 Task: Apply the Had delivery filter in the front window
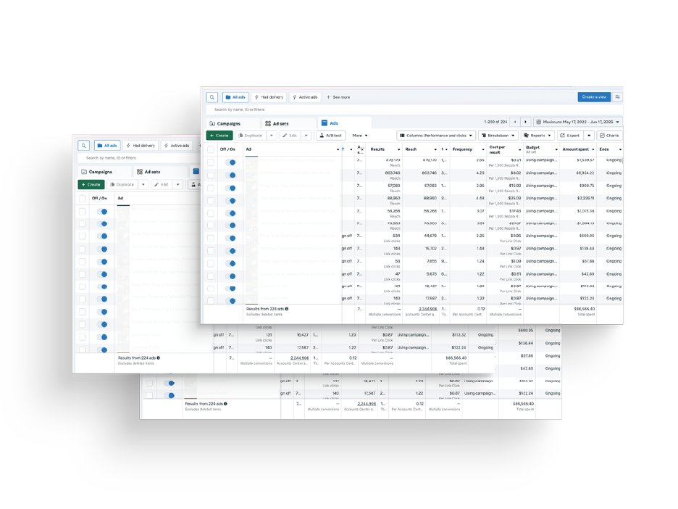(x=269, y=97)
